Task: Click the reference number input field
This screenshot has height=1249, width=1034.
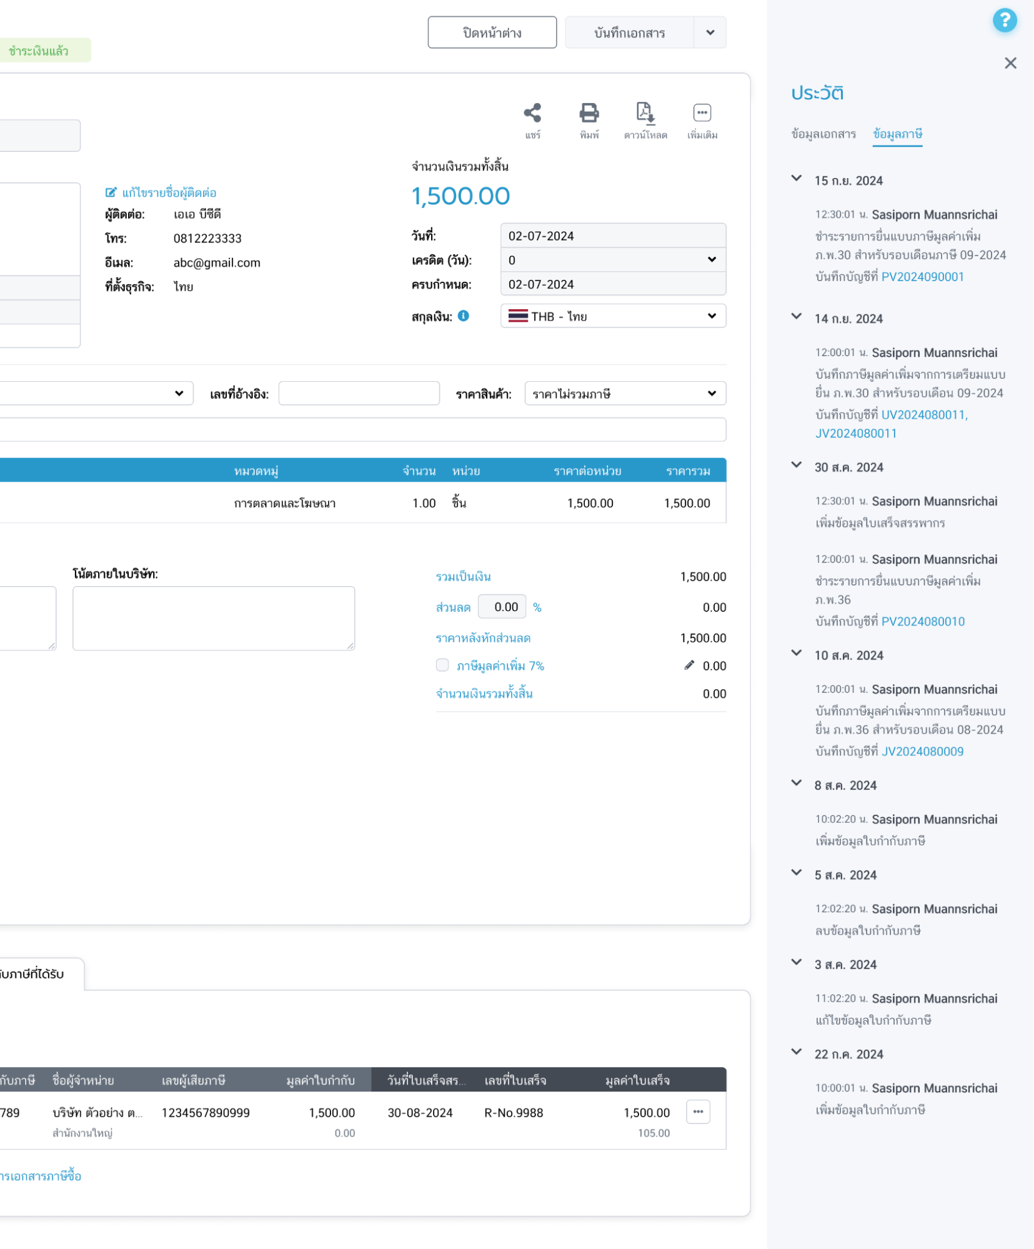Action: [x=359, y=394]
